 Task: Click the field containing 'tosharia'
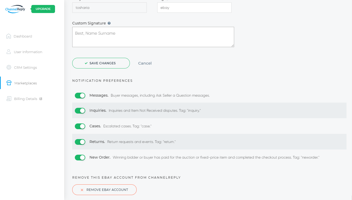click(x=110, y=8)
